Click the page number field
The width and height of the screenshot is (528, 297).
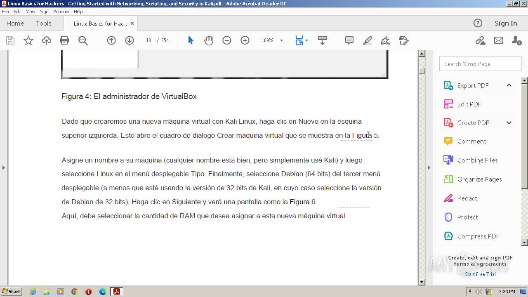click(148, 40)
